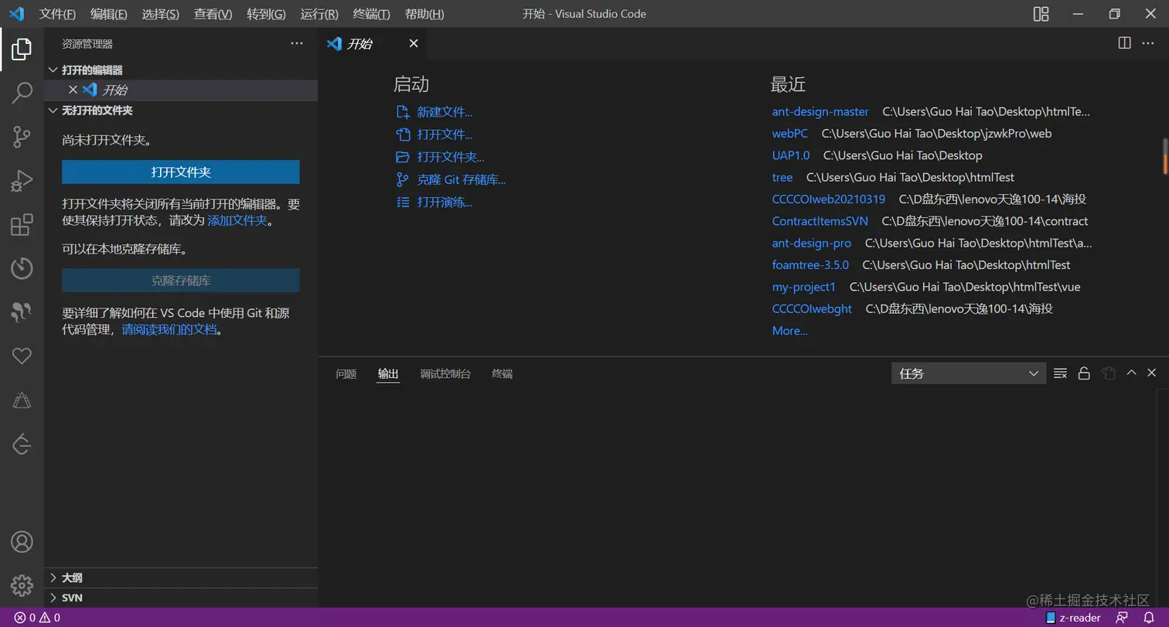Open recent project my-project1

tap(804, 286)
